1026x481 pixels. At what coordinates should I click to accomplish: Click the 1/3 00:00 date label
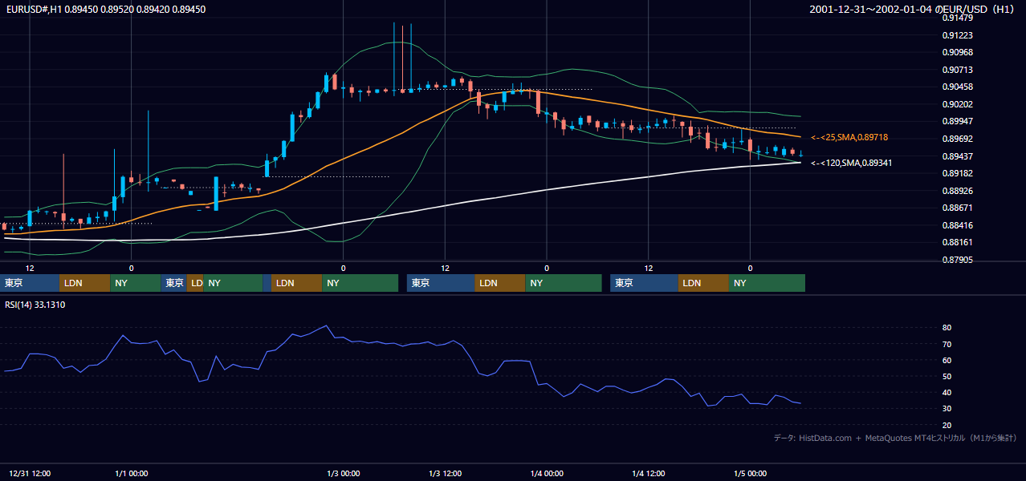click(x=344, y=474)
